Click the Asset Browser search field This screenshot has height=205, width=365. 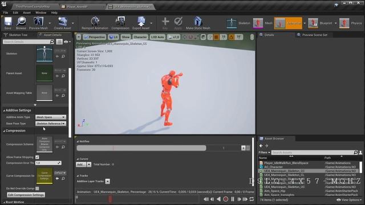[x=313, y=153]
